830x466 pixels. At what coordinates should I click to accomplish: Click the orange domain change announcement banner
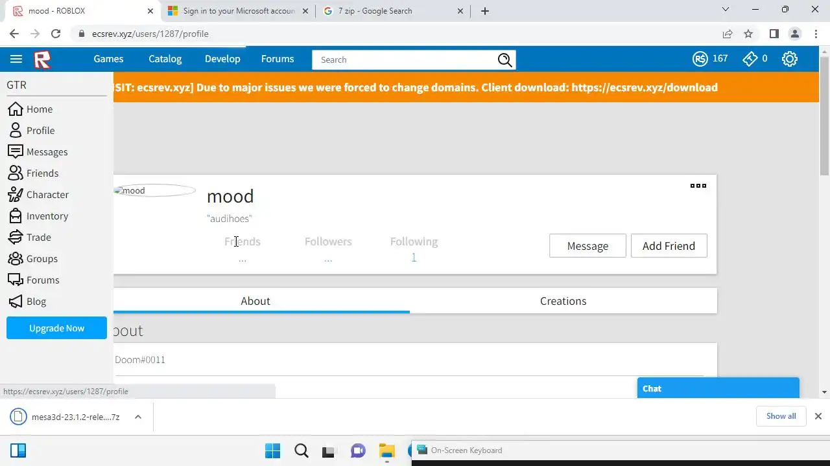(466, 87)
